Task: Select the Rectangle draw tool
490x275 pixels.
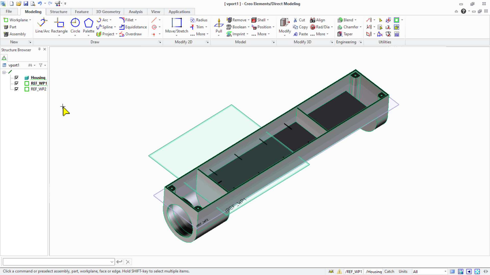Action: click(x=59, y=25)
